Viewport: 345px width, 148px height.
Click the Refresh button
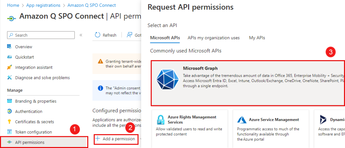point(105,35)
